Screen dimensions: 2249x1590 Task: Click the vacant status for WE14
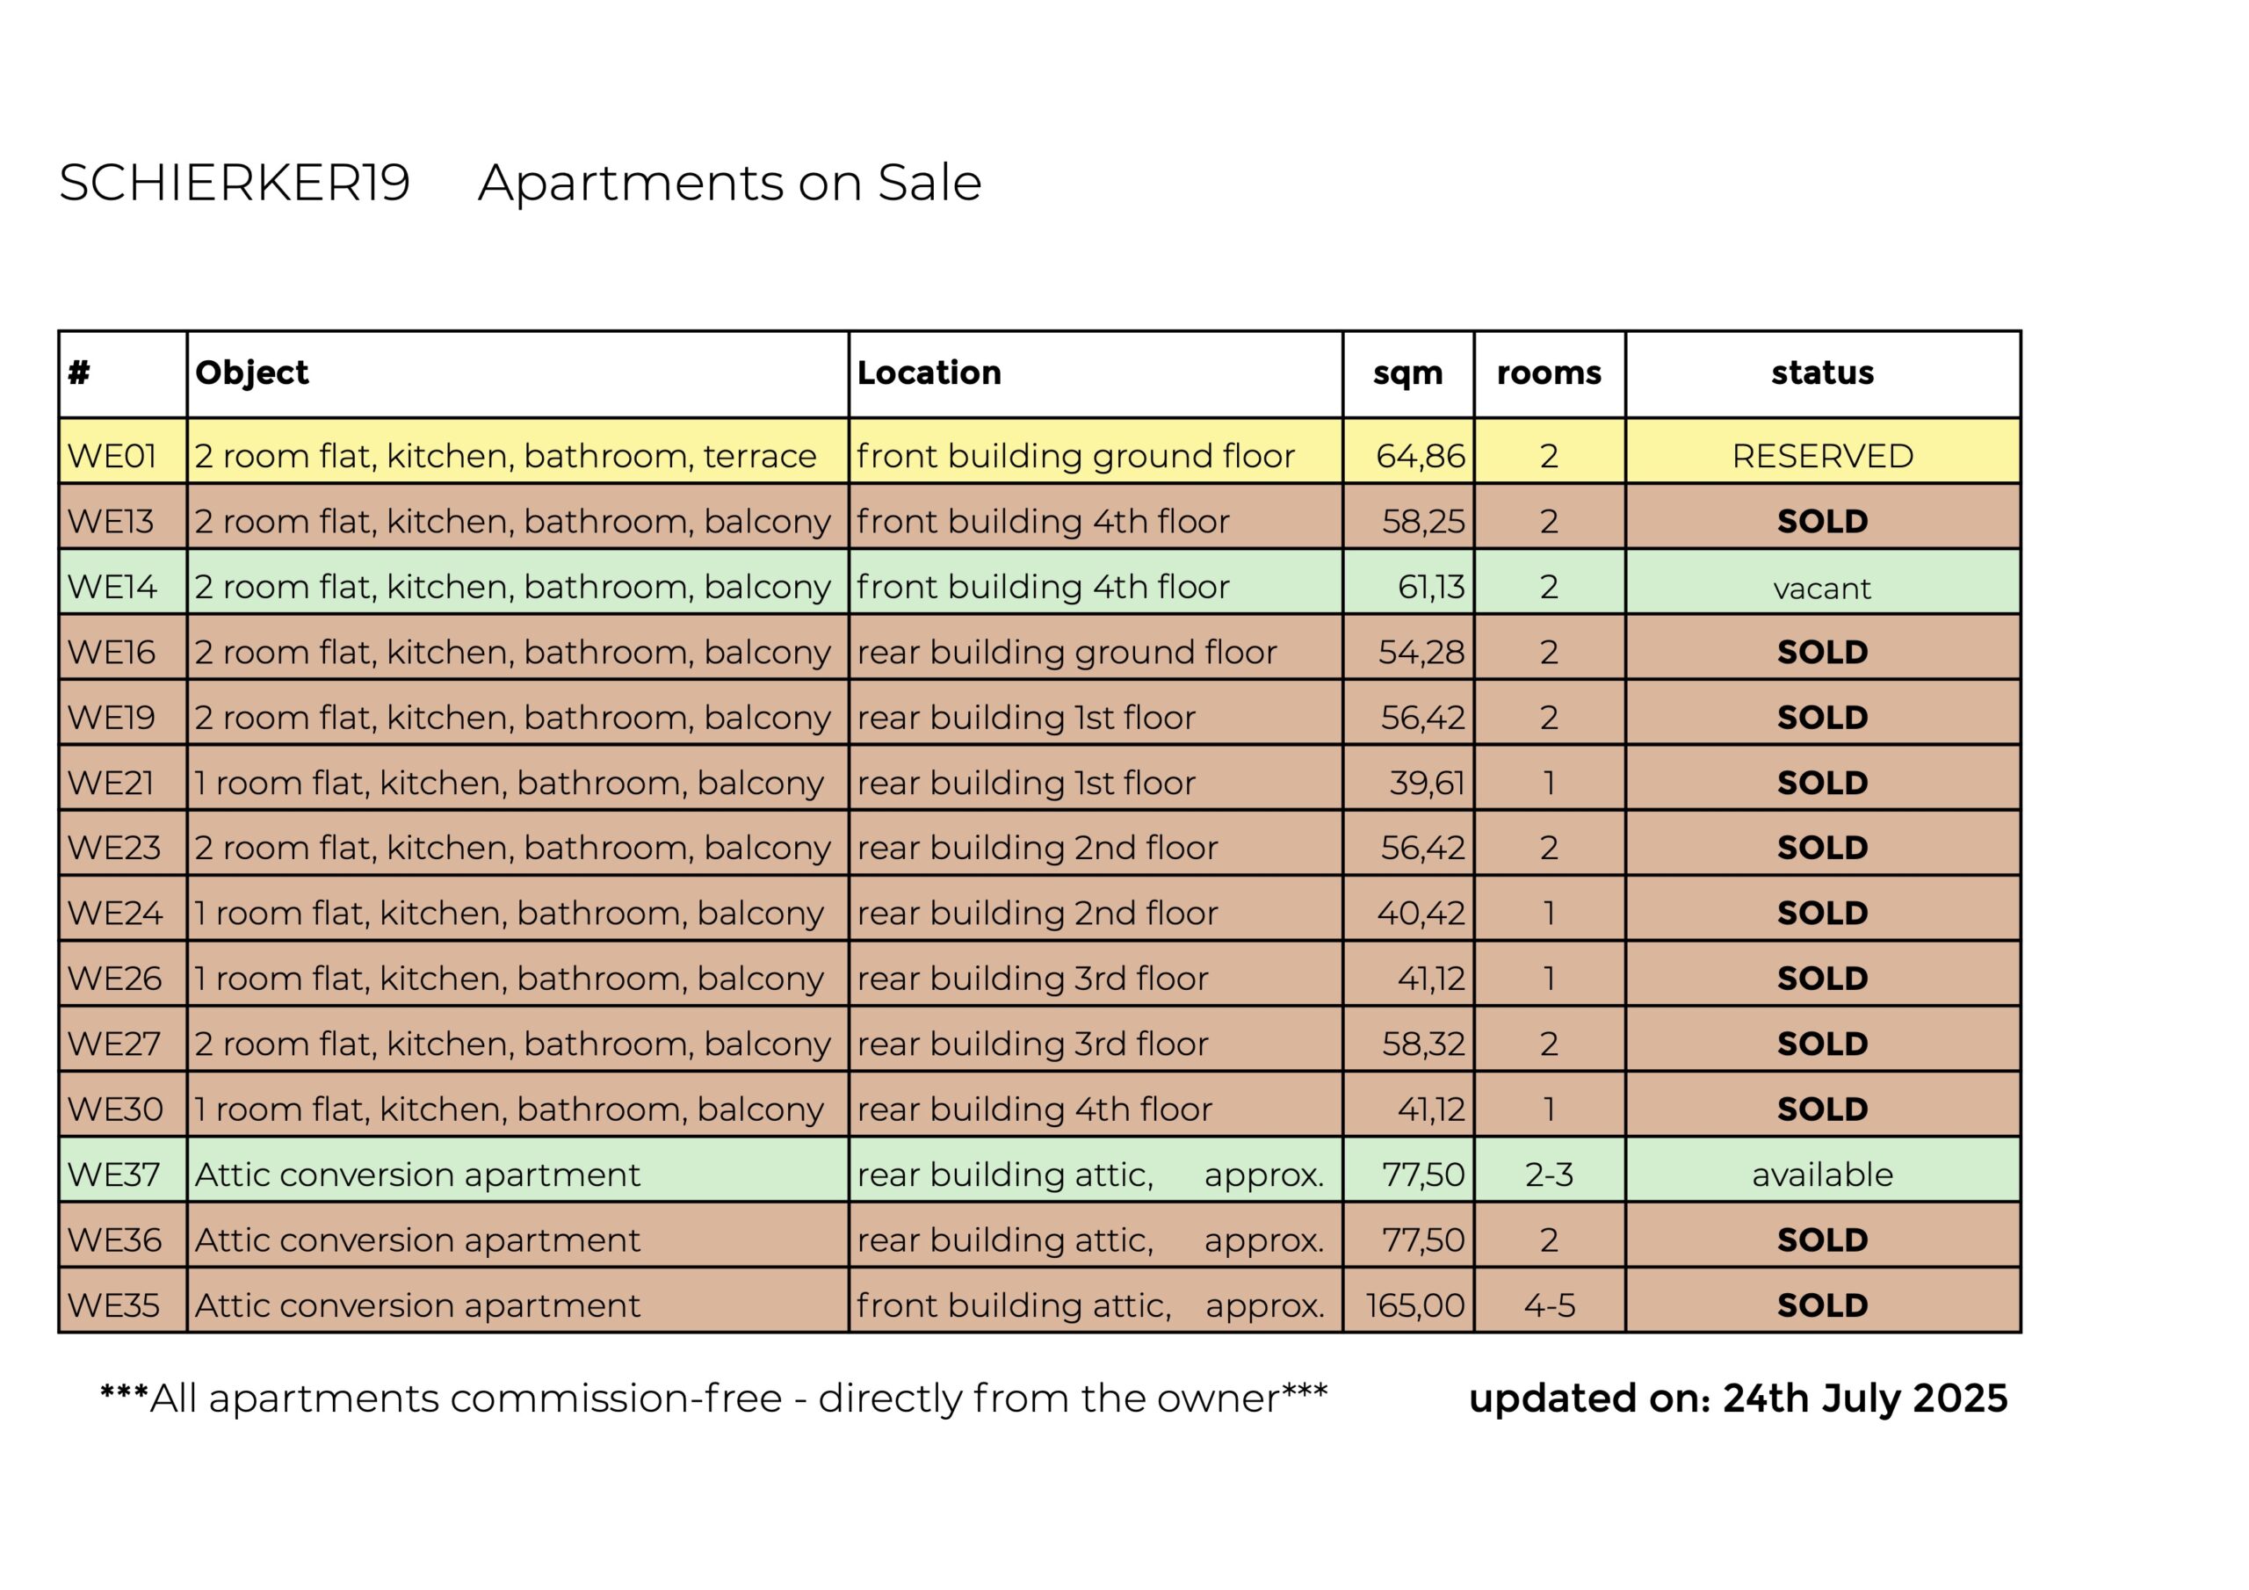tap(1822, 587)
